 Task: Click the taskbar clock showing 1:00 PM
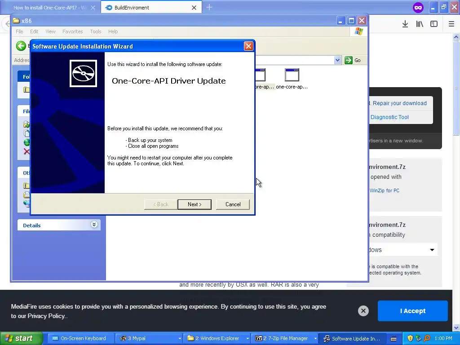click(443, 338)
